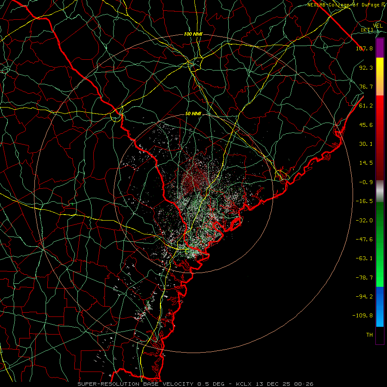387x387 pixels.
Task: Click the purple segment of the velocity color bar
Action: tap(380, 48)
